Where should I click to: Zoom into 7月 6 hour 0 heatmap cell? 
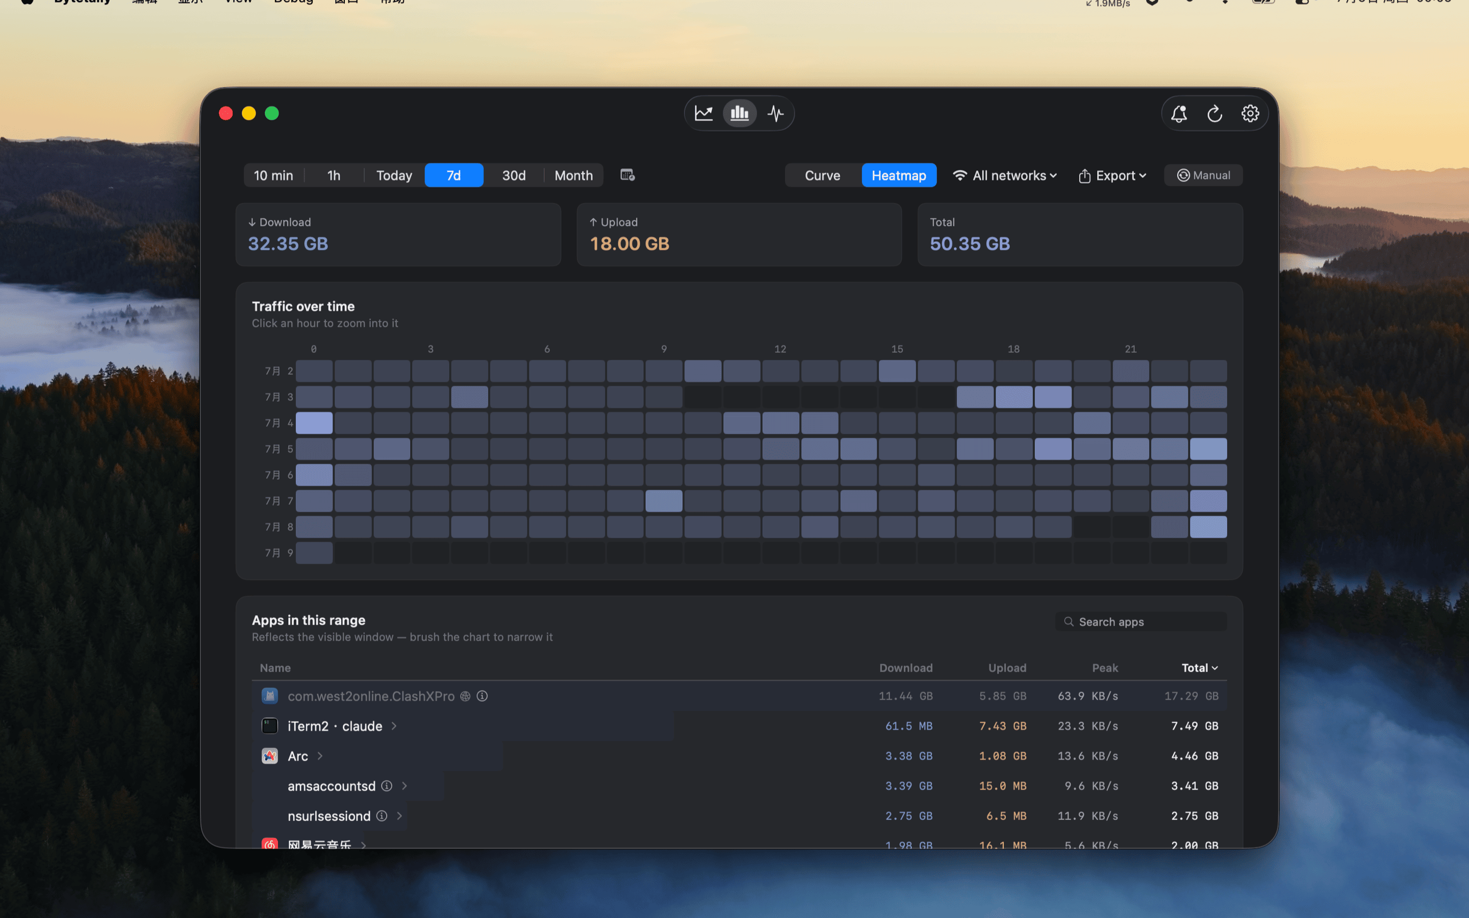[x=314, y=475]
